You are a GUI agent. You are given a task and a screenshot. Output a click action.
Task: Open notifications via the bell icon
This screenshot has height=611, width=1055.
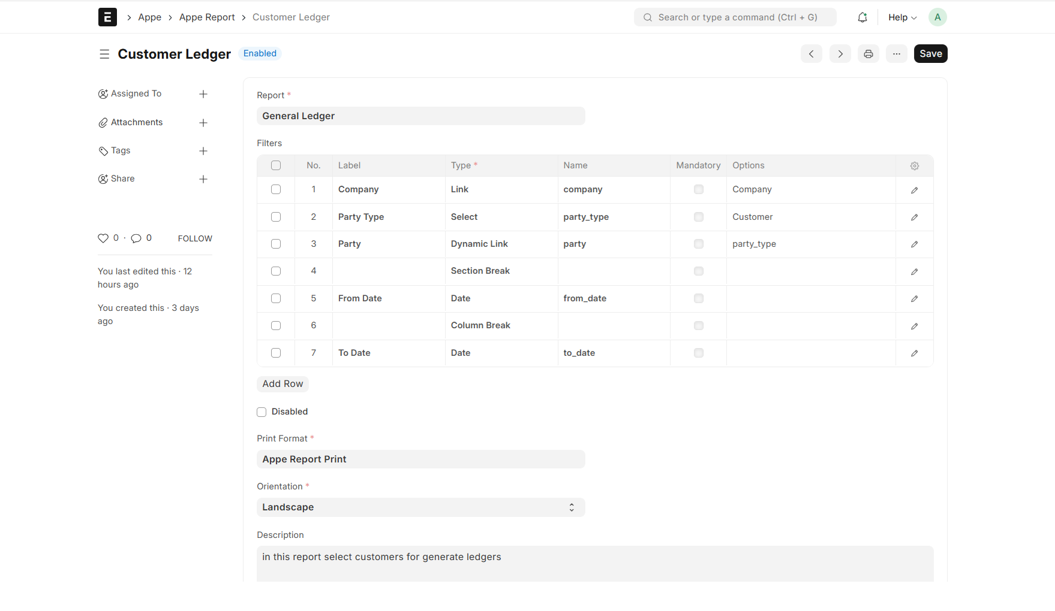862,17
